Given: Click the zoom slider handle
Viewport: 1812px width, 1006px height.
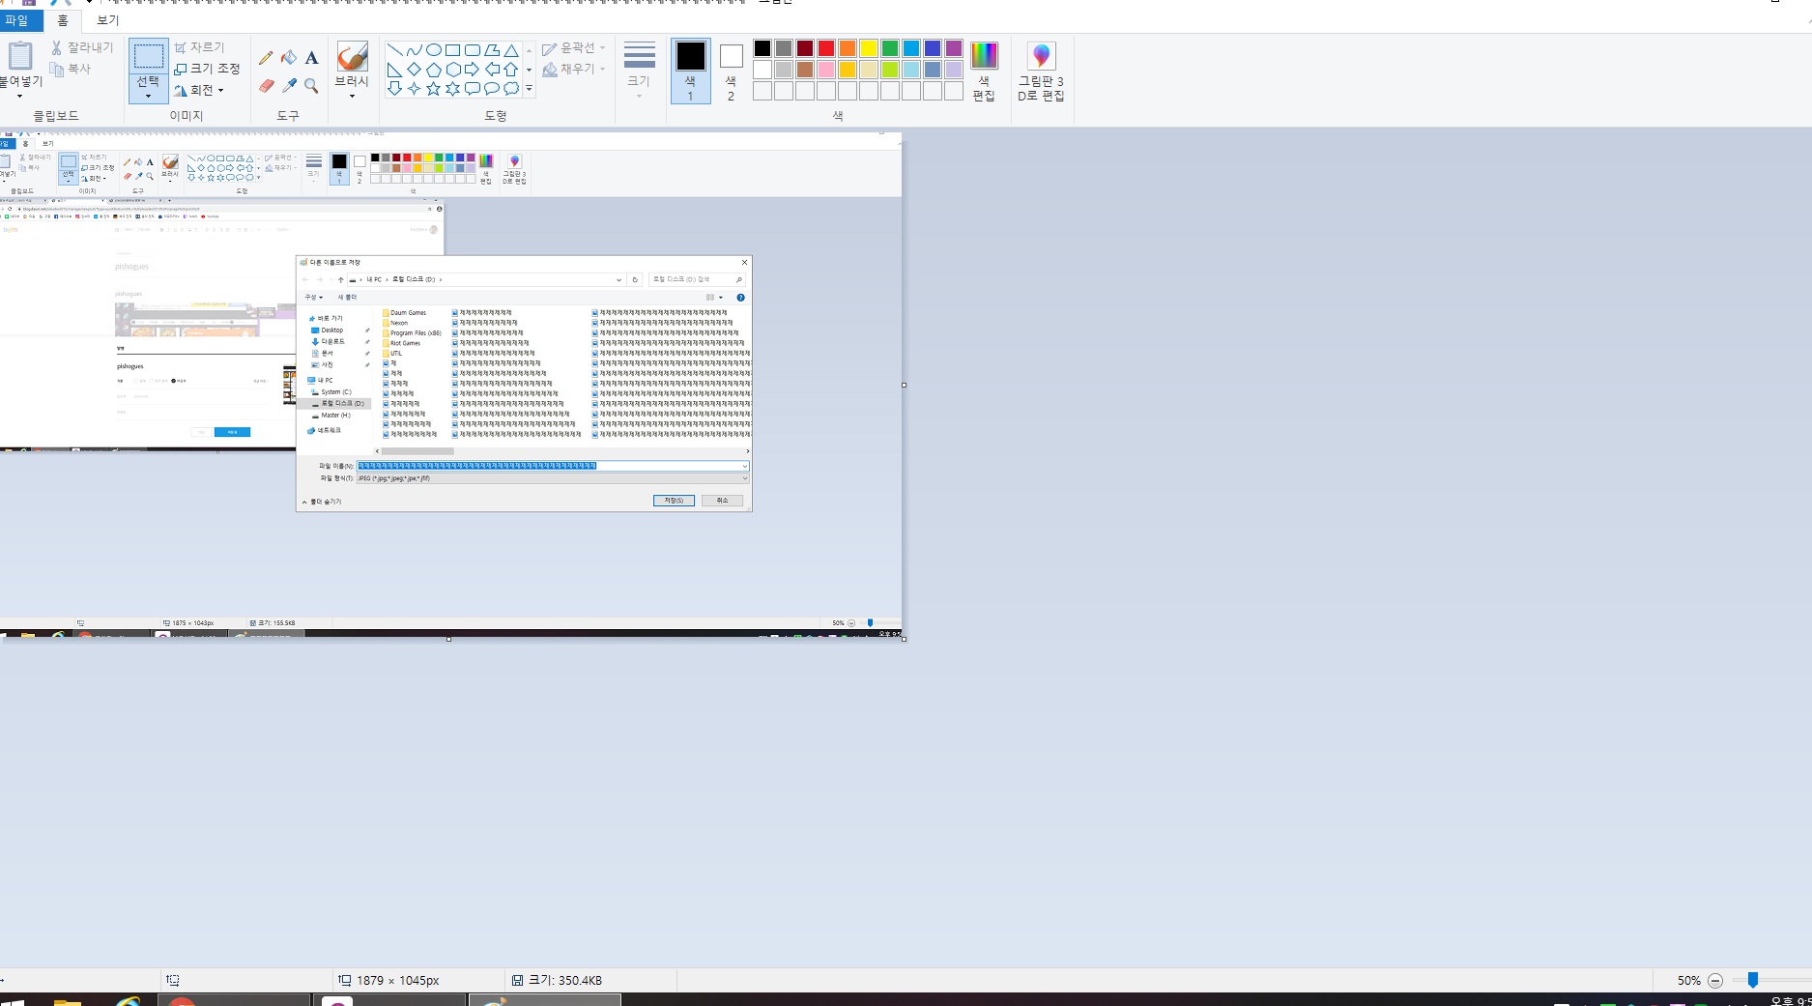Looking at the screenshot, I should tap(1752, 980).
